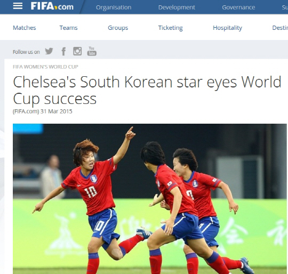Open the Ticketing section
Viewport: 288px width, 274px height.
coord(171,28)
